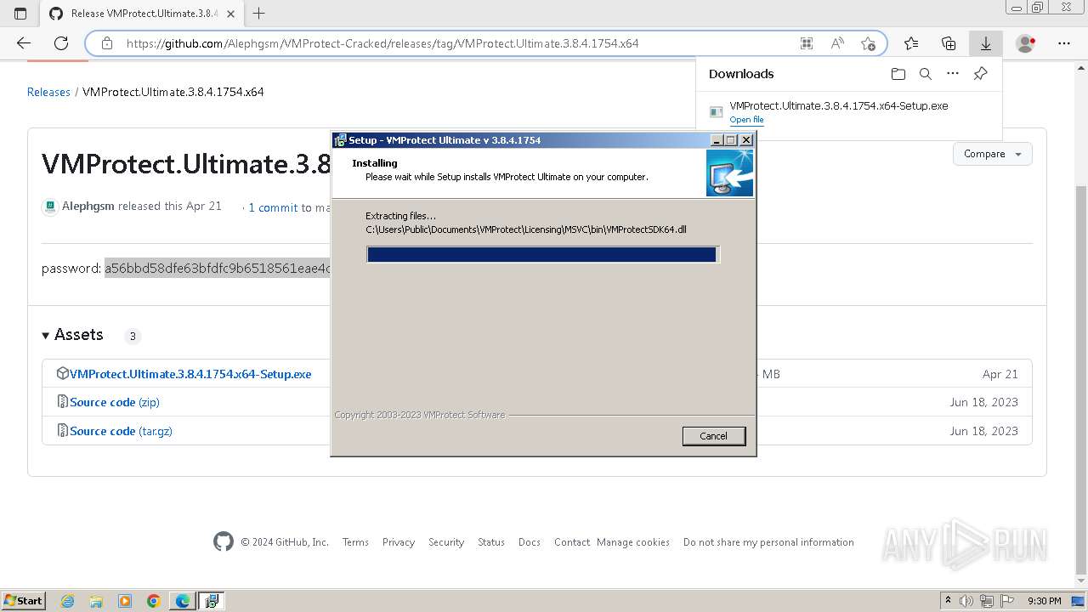1088x612 pixels.
Task: Click Manage cookies in footer
Action: [633, 542]
